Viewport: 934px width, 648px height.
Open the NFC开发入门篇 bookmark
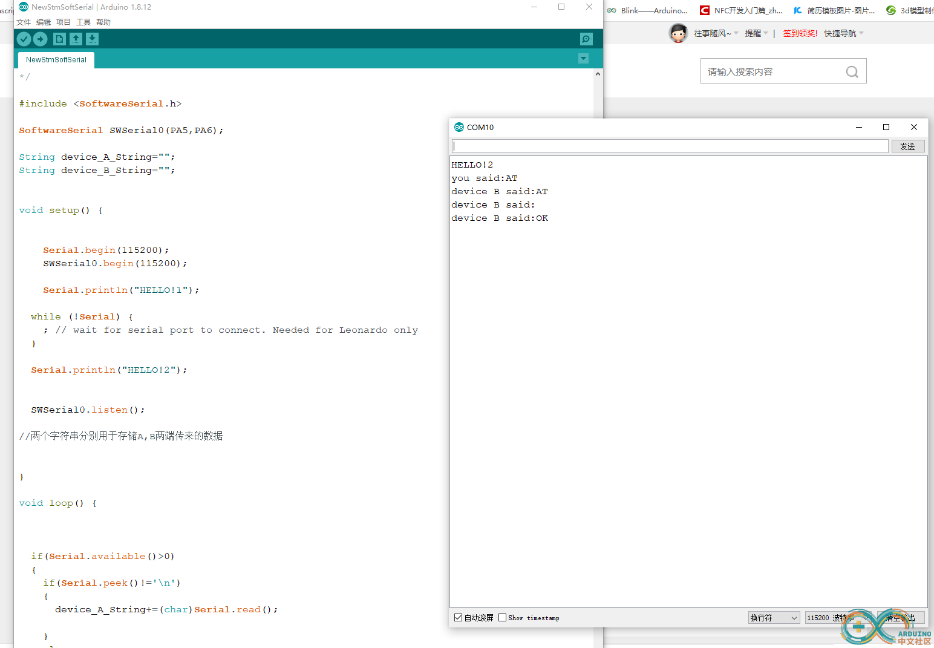(x=742, y=10)
